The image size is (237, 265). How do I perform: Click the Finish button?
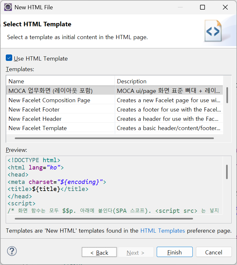pos(174,252)
